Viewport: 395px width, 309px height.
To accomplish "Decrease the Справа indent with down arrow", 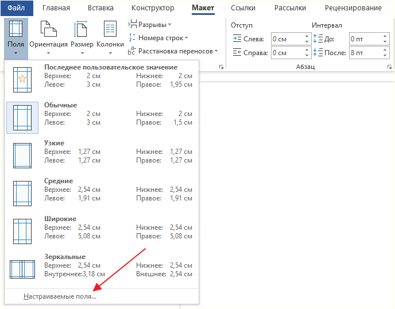I will tap(307, 56).
